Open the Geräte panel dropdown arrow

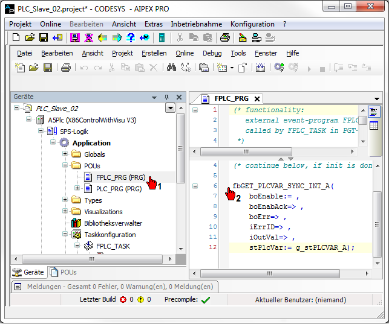coord(154,98)
